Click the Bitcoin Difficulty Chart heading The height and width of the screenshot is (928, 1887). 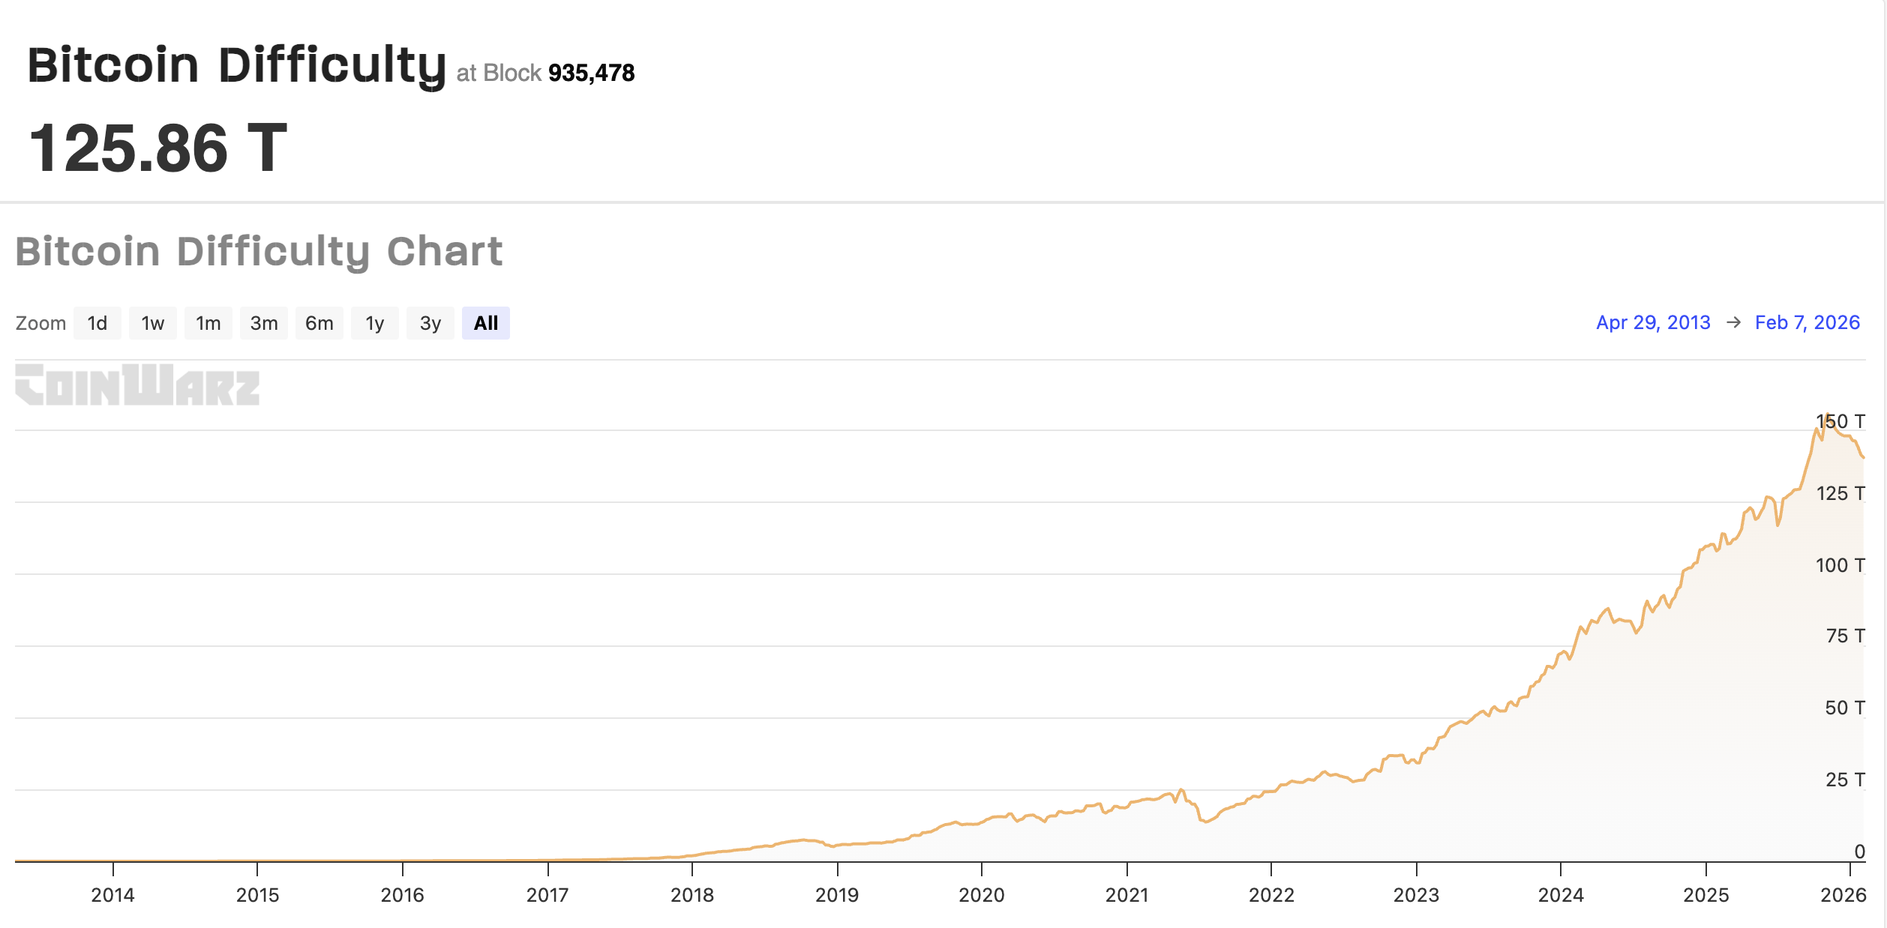coord(259,251)
